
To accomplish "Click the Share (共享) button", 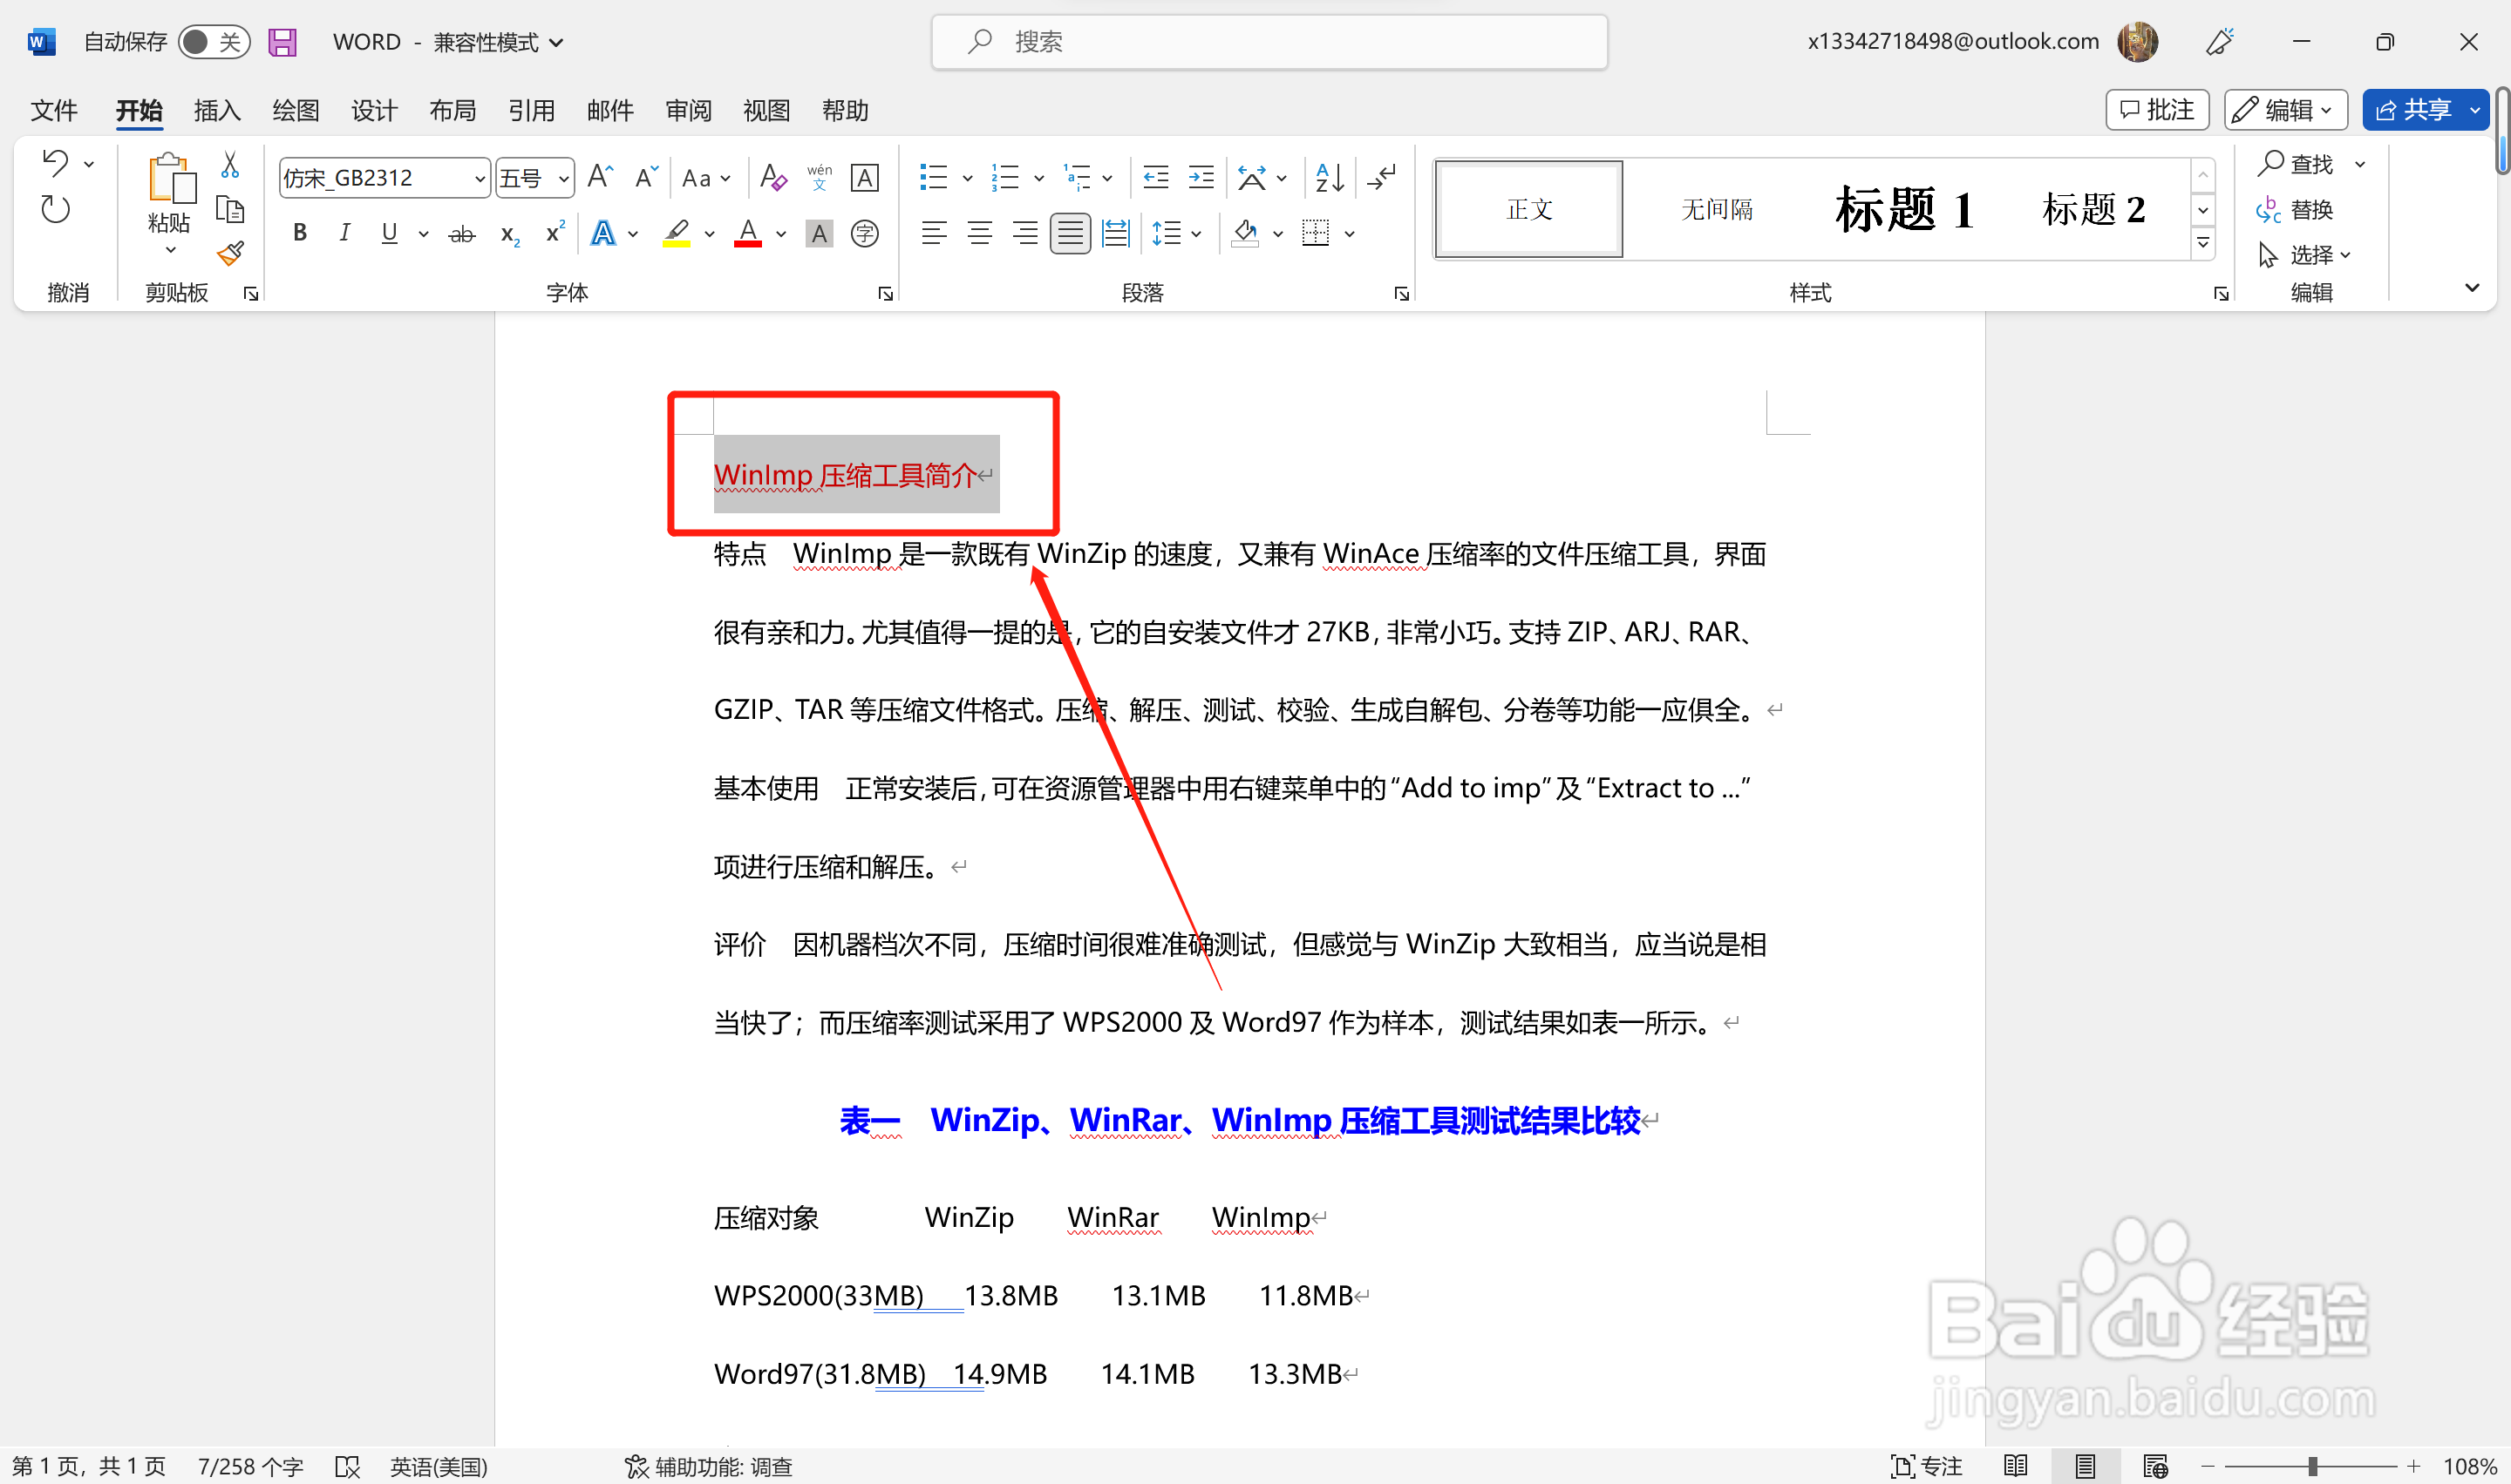I will tap(2413, 110).
